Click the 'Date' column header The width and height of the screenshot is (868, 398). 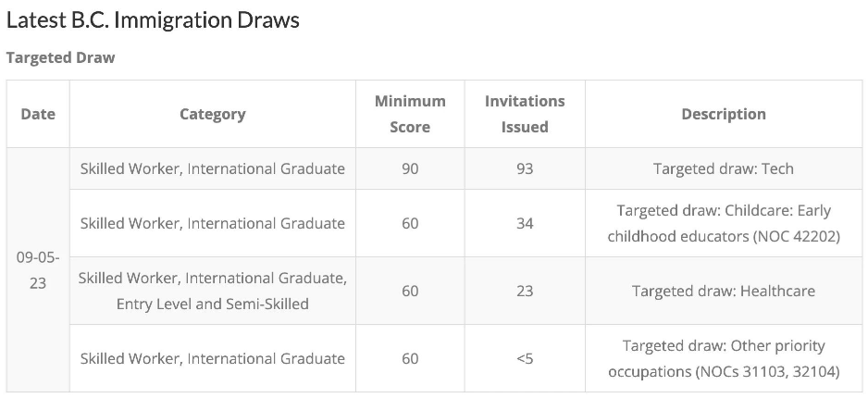38,114
